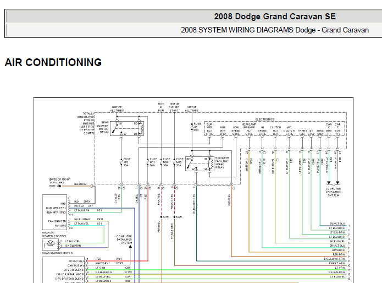Image resolution: width=382 pixels, height=283 pixels.
Task: Click the 'LT GRN' label numbered 11
Action: [x=340, y=268]
